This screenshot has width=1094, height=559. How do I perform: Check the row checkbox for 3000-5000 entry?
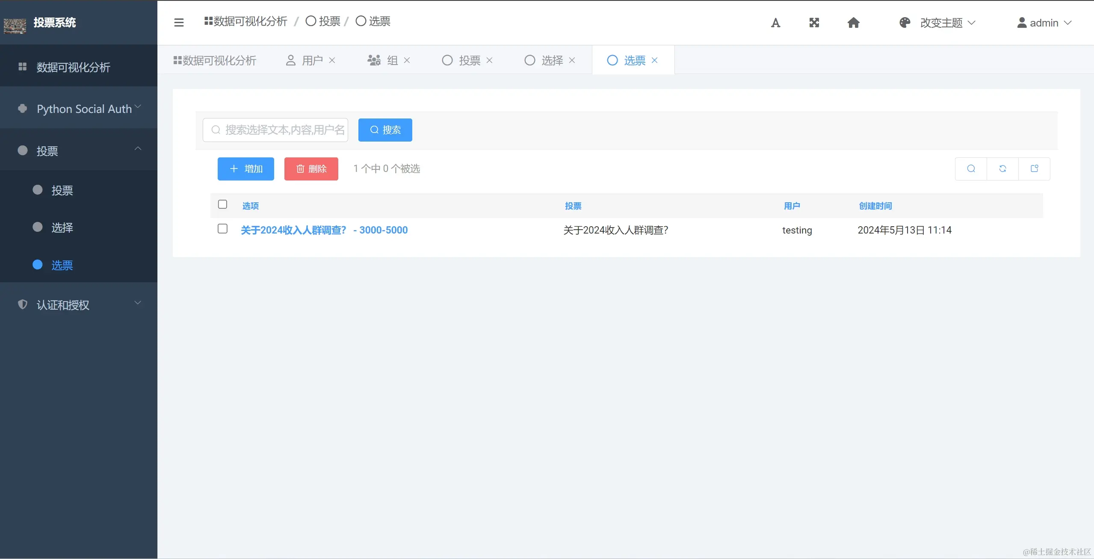[x=222, y=229]
